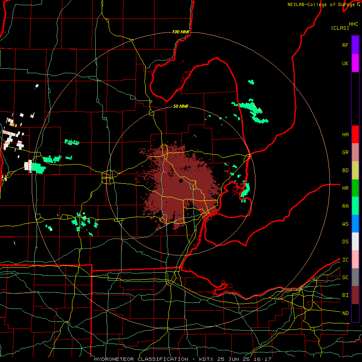Image resolution: width=362 pixels, height=362 pixels.
Task: Click the BD yellow legend swatch
Action: point(355,171)
